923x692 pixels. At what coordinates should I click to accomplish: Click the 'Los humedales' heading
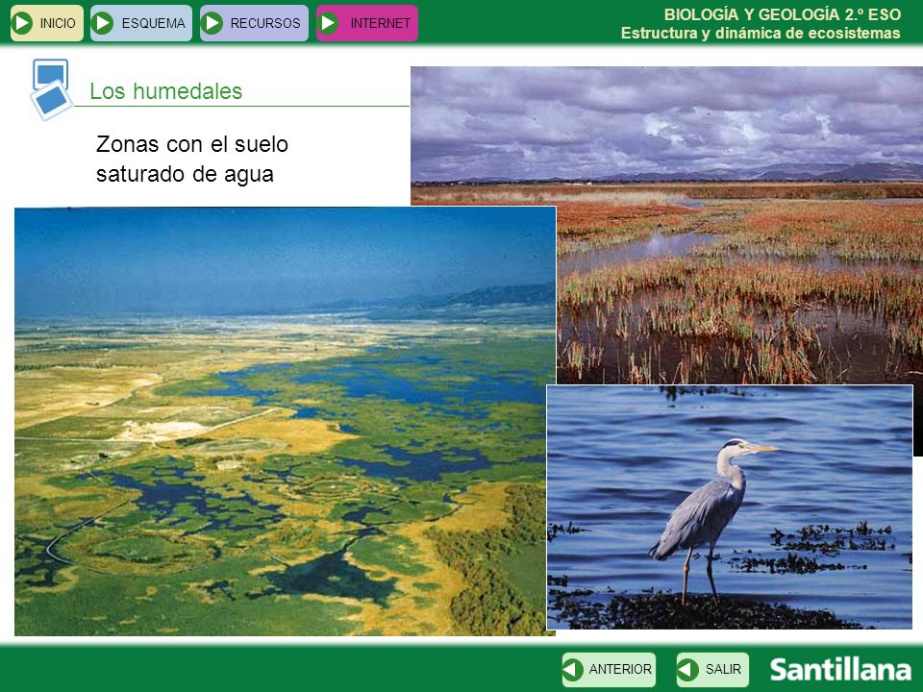tap(166, 91)
